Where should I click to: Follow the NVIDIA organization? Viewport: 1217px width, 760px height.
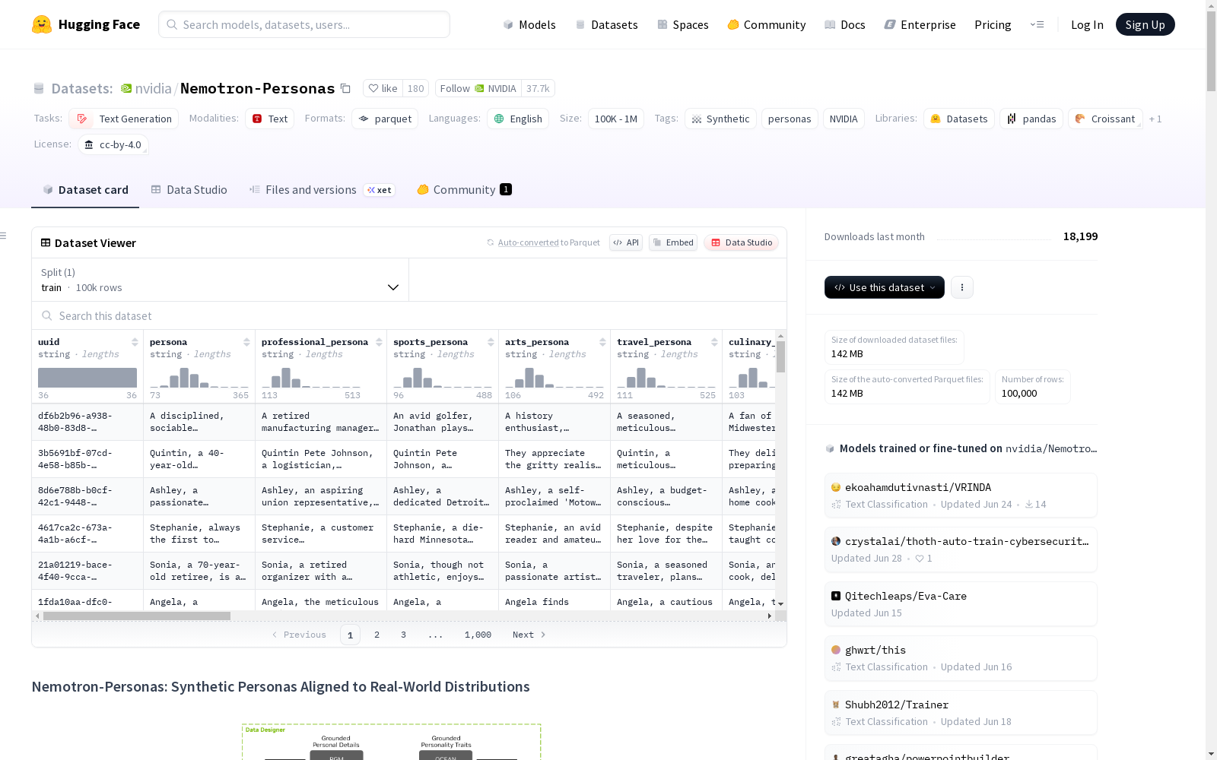pyautogui.click(x=478, y=88)
